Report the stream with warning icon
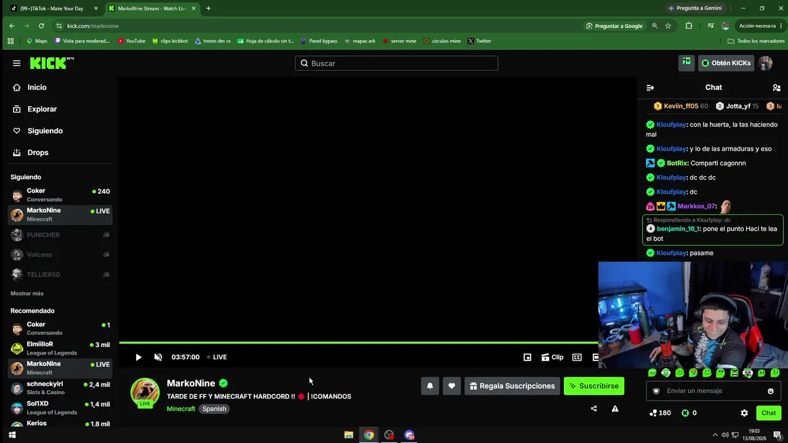 [x=615, y=409]
